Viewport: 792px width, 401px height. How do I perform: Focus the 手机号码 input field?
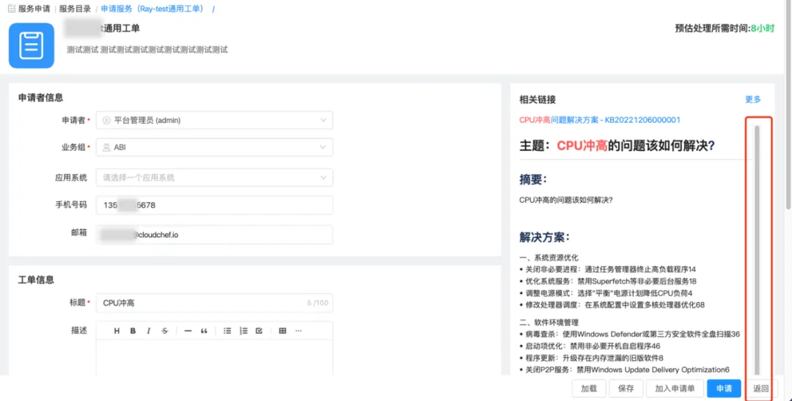[214, 205]
